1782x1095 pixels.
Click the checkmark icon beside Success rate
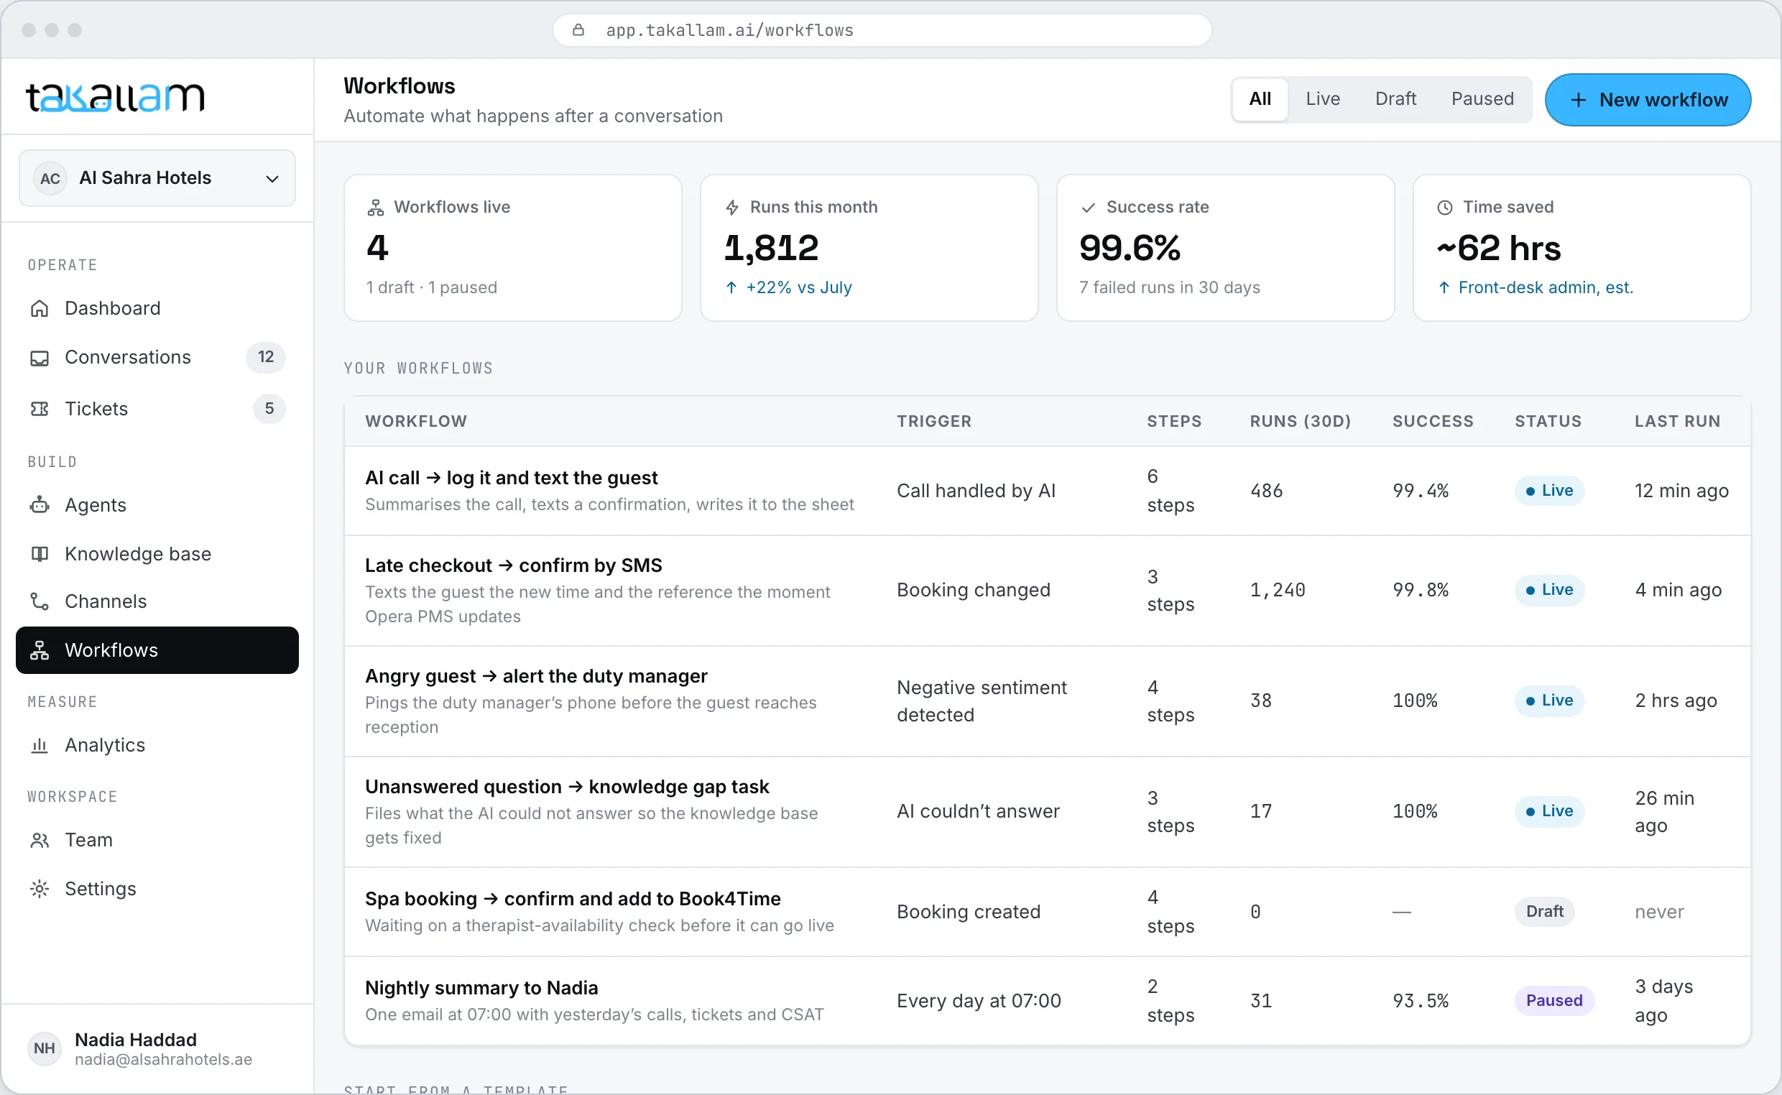[x=1088, y=208]
